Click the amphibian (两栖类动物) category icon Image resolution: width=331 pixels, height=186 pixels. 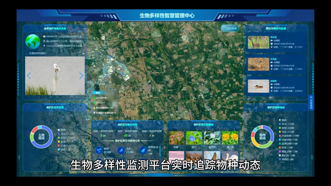(x=143, y=150)
